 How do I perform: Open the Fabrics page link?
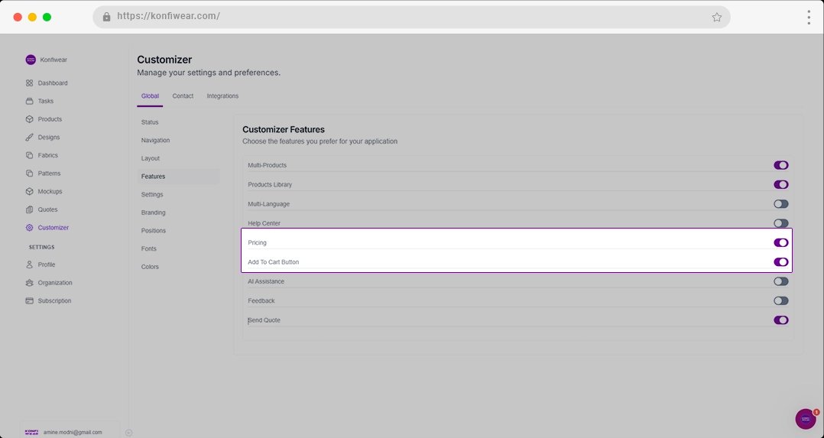(48, 155)
